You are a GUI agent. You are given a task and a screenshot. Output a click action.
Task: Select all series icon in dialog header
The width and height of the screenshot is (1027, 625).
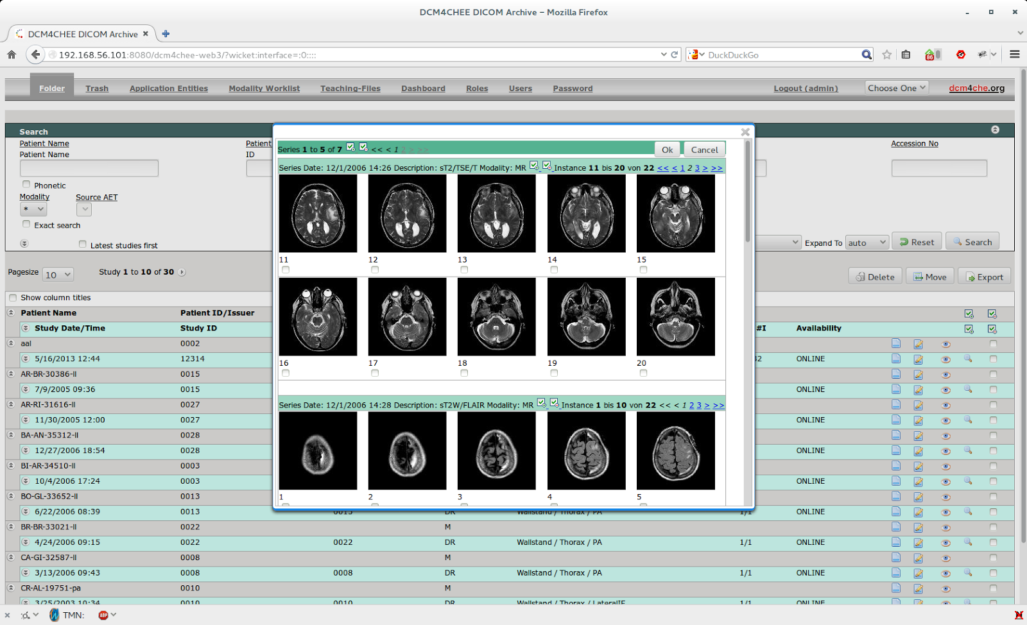(x=350, y=147)
